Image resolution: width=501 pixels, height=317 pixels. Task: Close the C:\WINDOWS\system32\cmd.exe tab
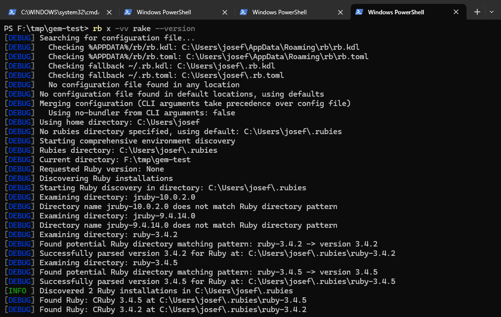109,12
